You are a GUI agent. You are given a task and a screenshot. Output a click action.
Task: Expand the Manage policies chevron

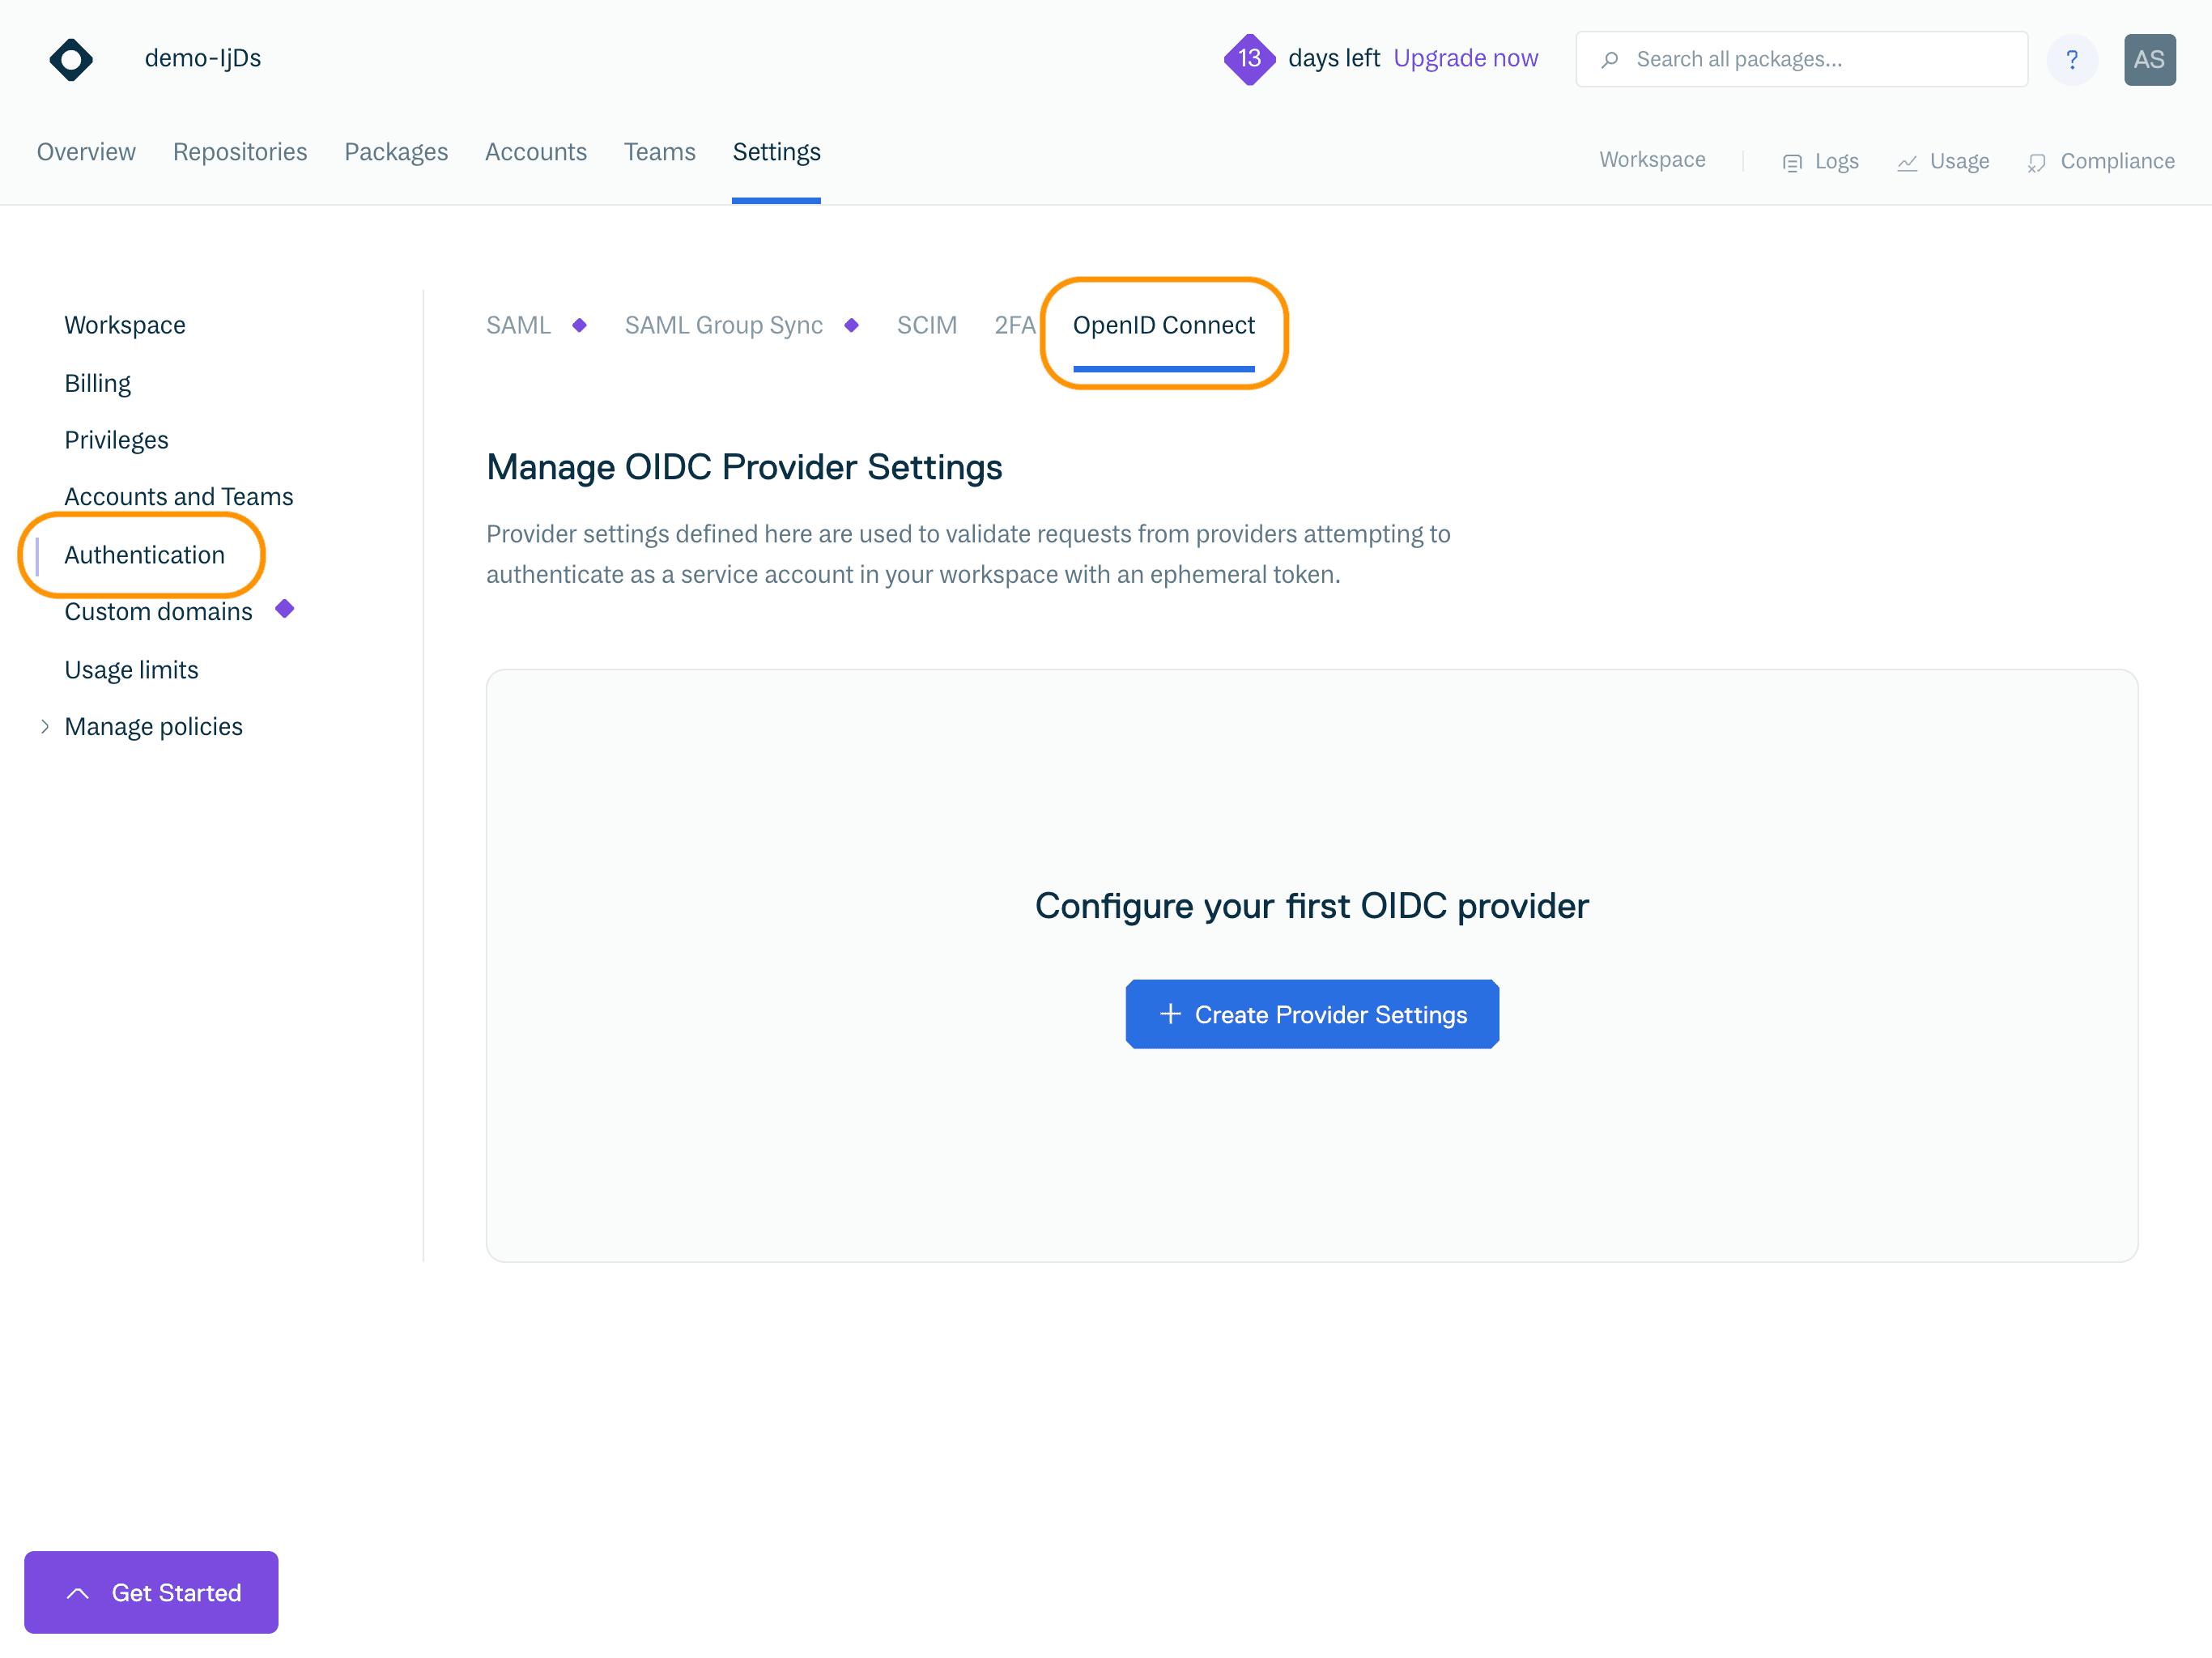[45, 727]
